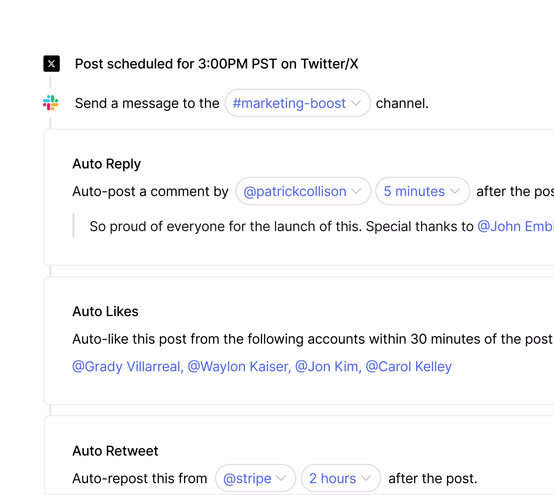Open the @patrickcollison account dropdown
This screenshot has width=554, height=495.
point(303,191)
